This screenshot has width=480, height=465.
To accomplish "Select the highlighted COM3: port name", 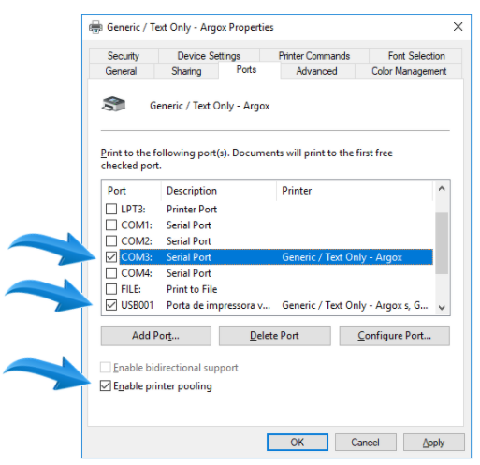I will (137, 257).
